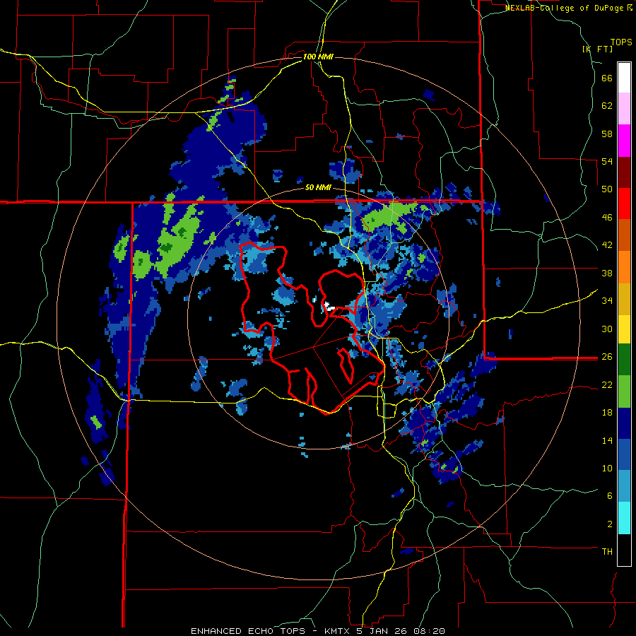Click the "K FT" units label

pos(597,49)
